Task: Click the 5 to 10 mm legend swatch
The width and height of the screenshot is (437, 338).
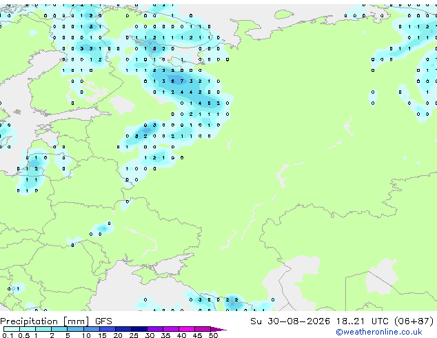Action: pyautogui.click(x=76, y=329)
